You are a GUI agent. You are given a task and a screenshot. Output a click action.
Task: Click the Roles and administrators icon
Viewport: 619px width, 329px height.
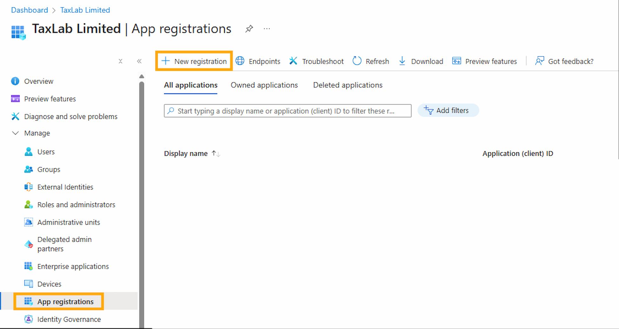pyautogui.click(x=29, y=204)
